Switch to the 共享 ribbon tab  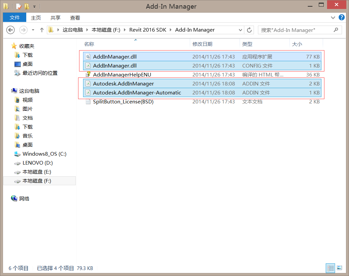(56, 18)
